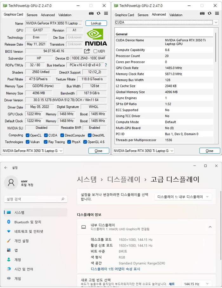Open 계정 category in Settings sidebar
Screen dimensions: 222x288
pyautogui.click(x=36, y=260)
